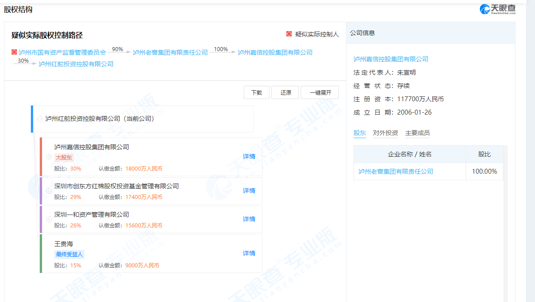Open 详情 for 深圳一和资产管理有限公司

249,219
